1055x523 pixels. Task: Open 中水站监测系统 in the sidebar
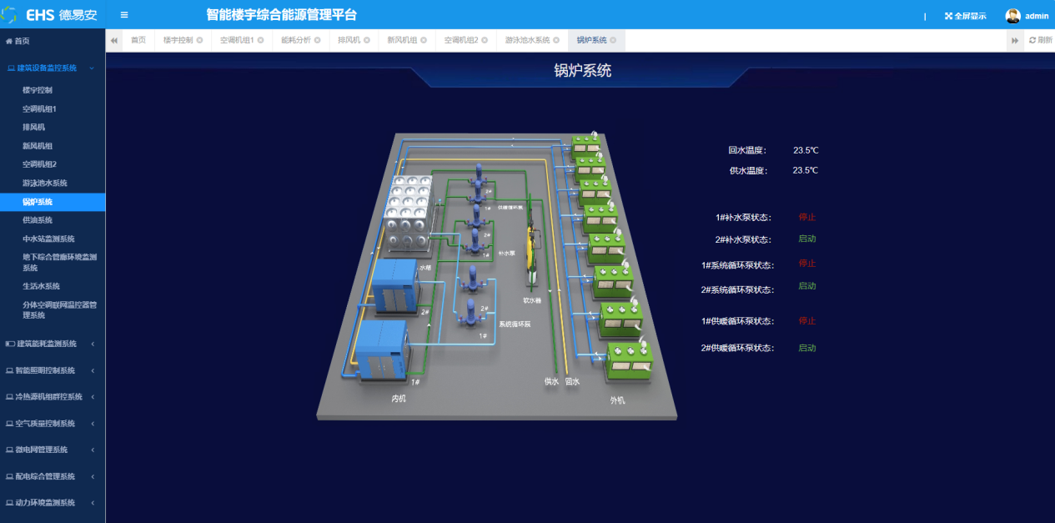tap(48, 239)
